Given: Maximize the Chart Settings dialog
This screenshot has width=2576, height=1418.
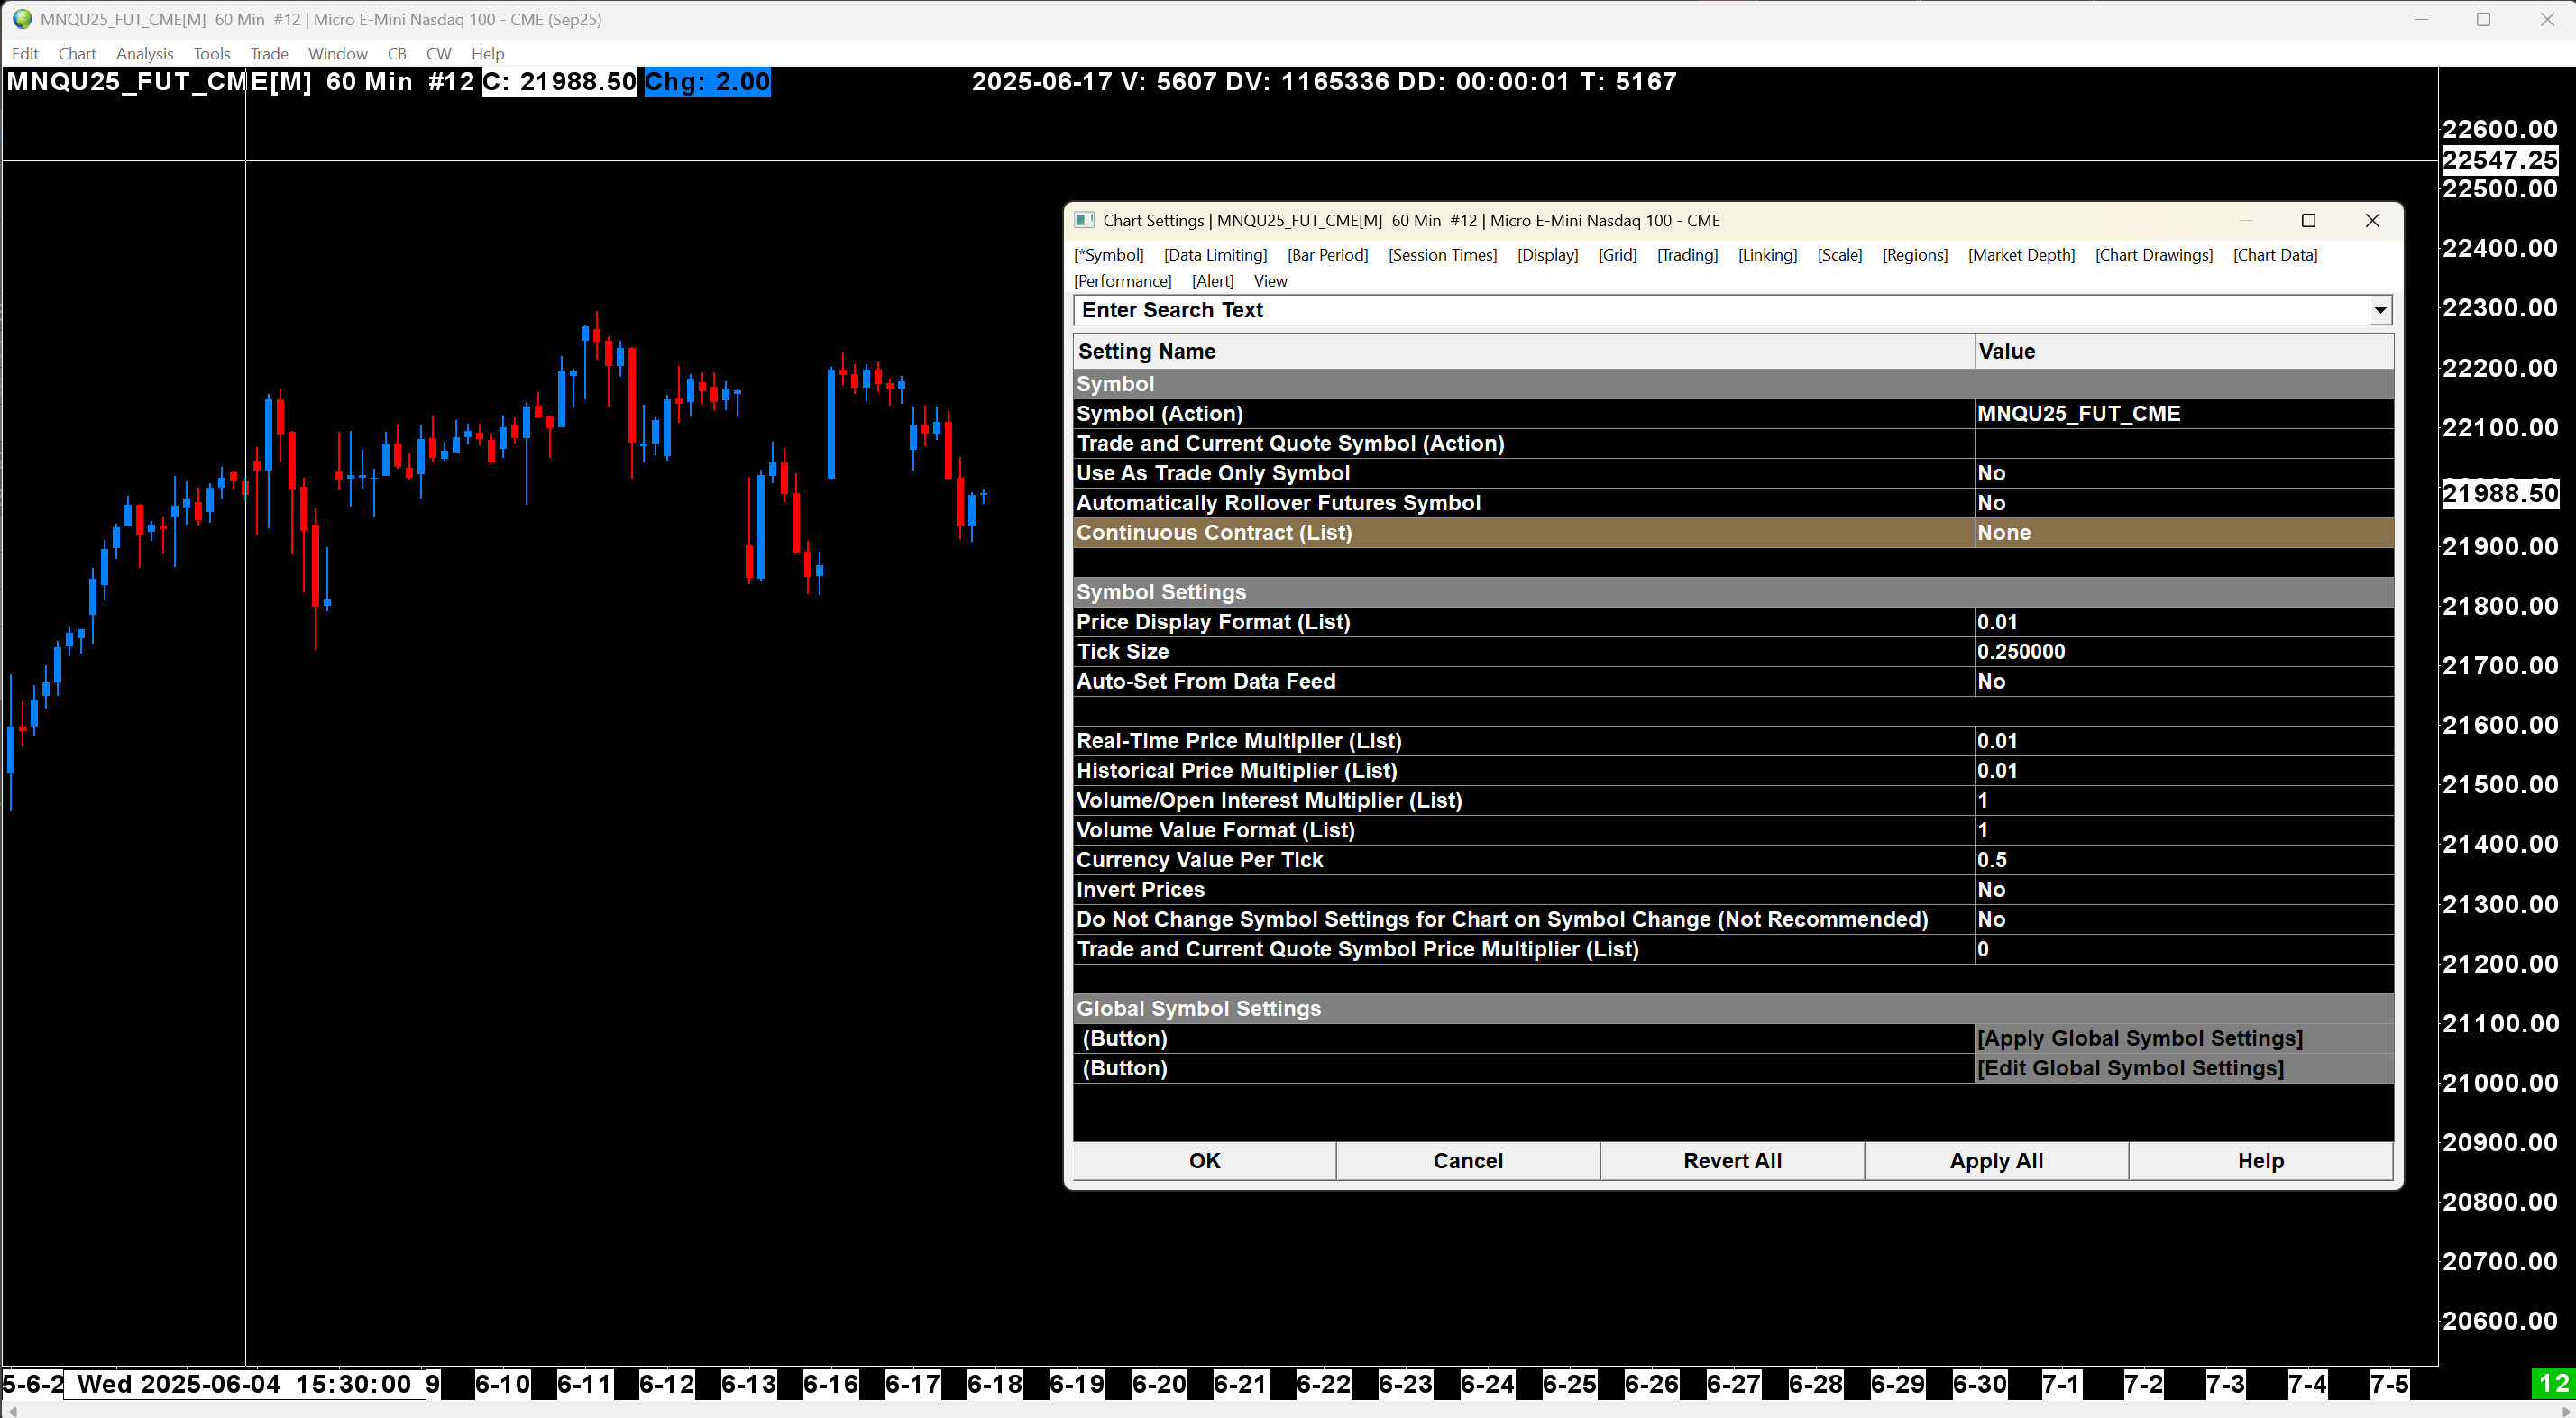Looking at the screenshot, I should [x=2308, y=220].
